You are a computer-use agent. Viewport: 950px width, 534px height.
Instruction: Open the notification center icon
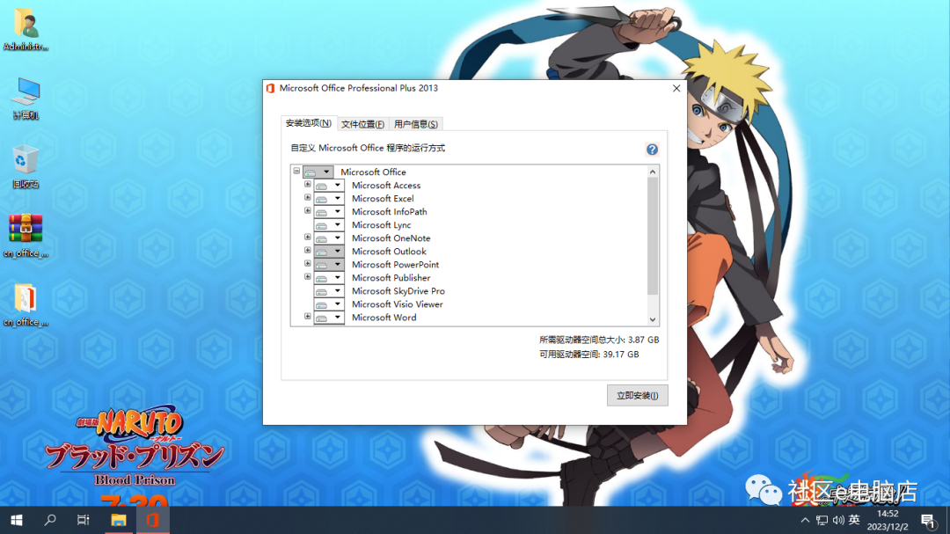click(928, 520)
